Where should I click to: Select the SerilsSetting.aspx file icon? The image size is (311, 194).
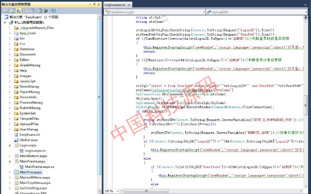click(17, 188)
